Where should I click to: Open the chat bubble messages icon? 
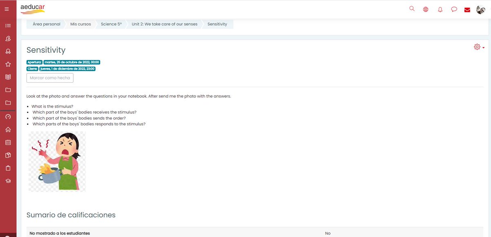point(454,9)
